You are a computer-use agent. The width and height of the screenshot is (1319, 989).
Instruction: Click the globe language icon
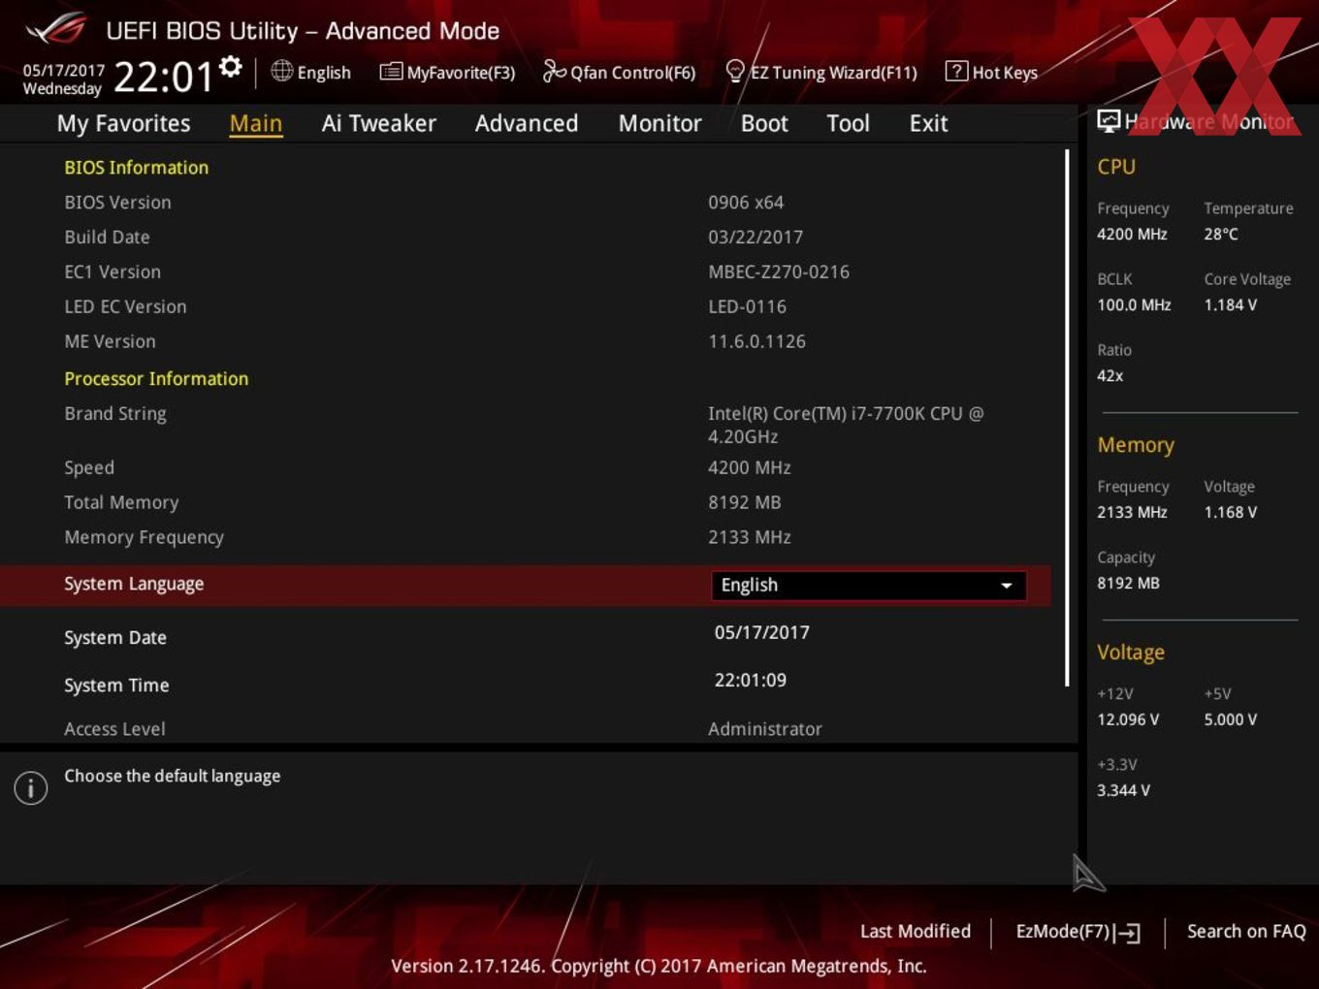pos(281,71)
